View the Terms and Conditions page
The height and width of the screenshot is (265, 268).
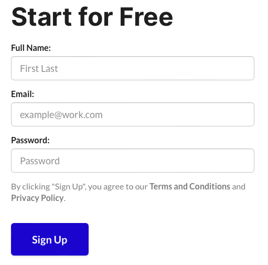coord(190,186)
